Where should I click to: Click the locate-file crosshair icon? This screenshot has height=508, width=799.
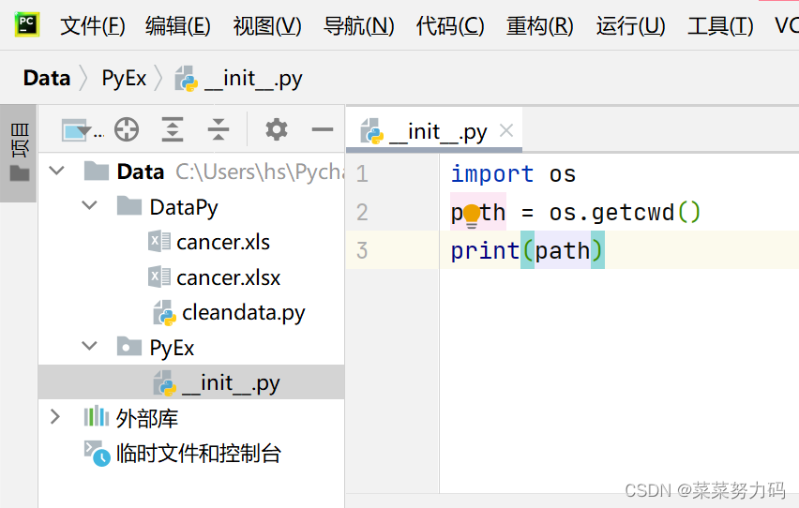pos(127,129)
